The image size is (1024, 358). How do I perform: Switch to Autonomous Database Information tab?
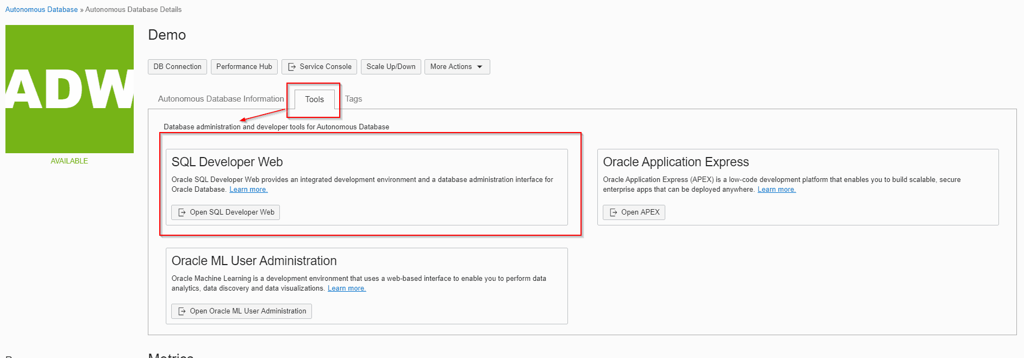click(x=221, y=99)
